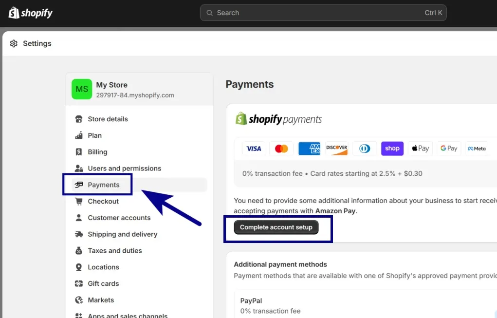Viewport: 497px width, 318px height.
Task: Click the Store details storefront icon
Action: pyautogui.click(x=79, y=119)
